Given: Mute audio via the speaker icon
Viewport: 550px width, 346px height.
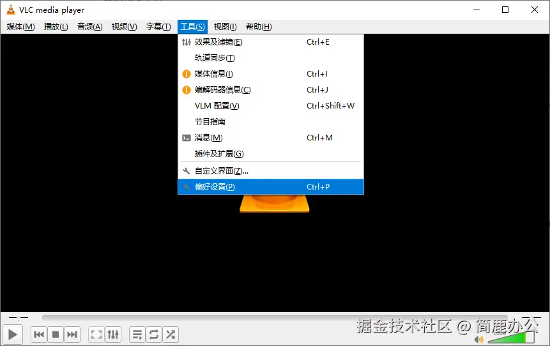Looking at the screenshot, I should tap(479, 340).
